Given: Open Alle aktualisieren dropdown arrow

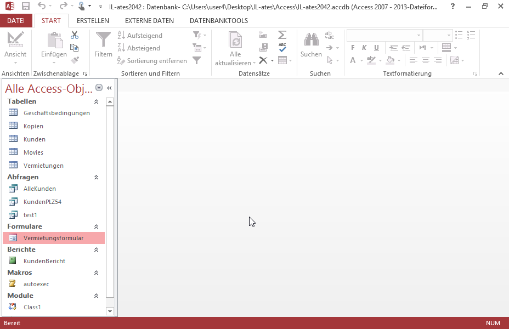Looking at the screenshot, I should click(x=254, y=63).
